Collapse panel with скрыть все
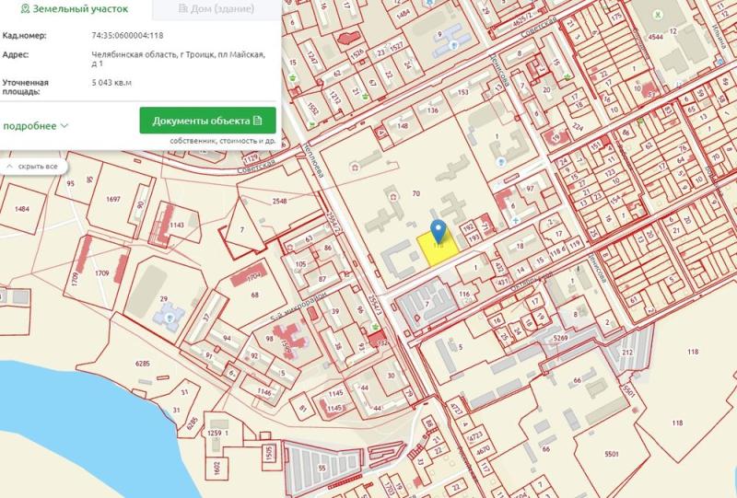 point(33,167)
